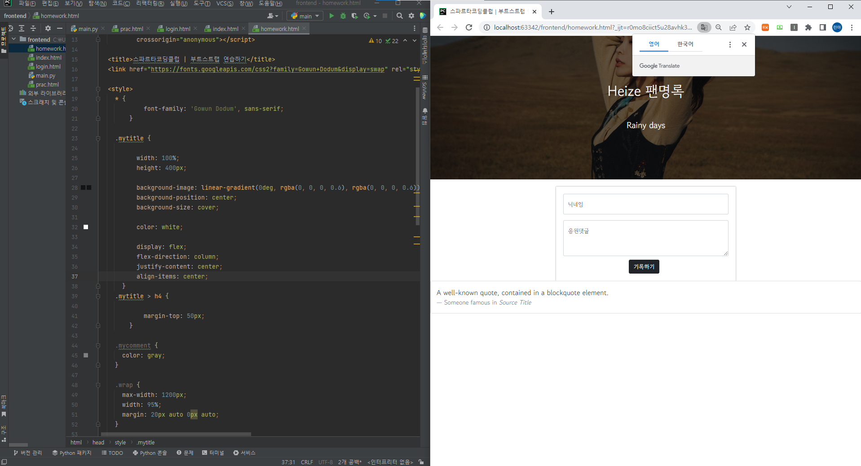Image resolution: width=861 pixels, height=466 pixels.
Task: Share this page via Chrome share icon
Action: pyautogui.click(x=733, y=27)
